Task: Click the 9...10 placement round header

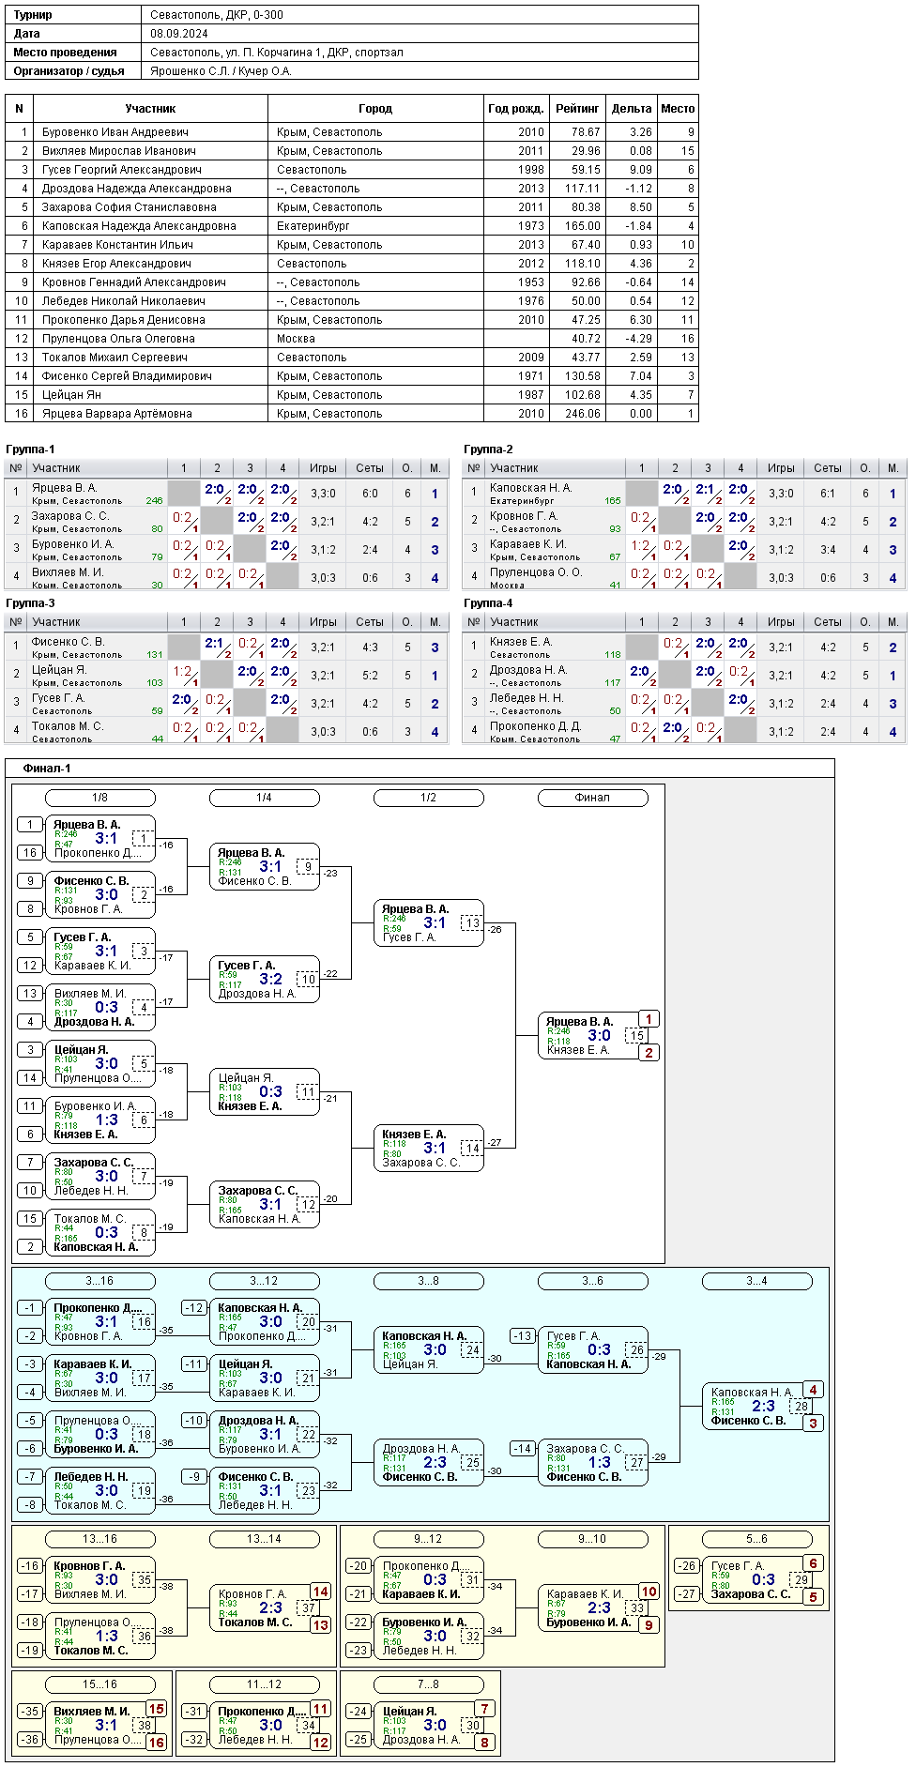Action: 593,1539
